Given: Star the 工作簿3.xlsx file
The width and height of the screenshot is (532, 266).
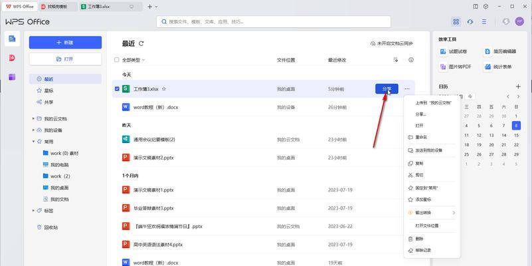Looking at the screenshot, I should tap(164, 88).
